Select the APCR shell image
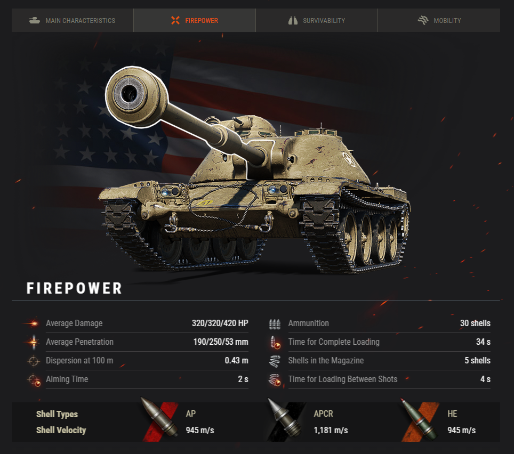 tap(286, 419)
